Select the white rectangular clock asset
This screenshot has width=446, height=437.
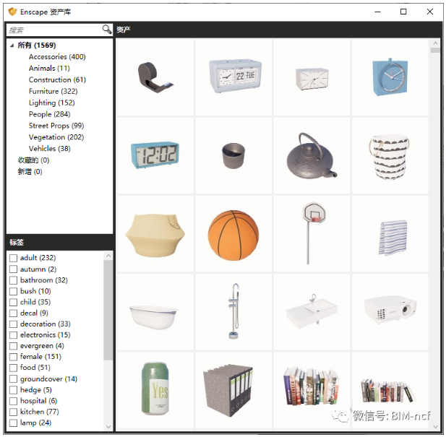[312, 77]
